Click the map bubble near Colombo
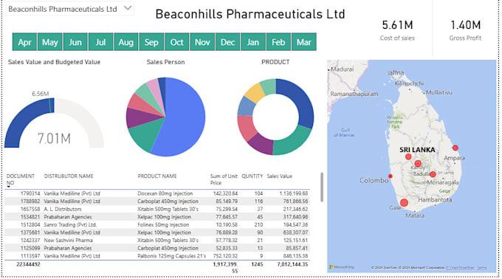The width and height of the screenshot is (502, 279). [391, 176]
